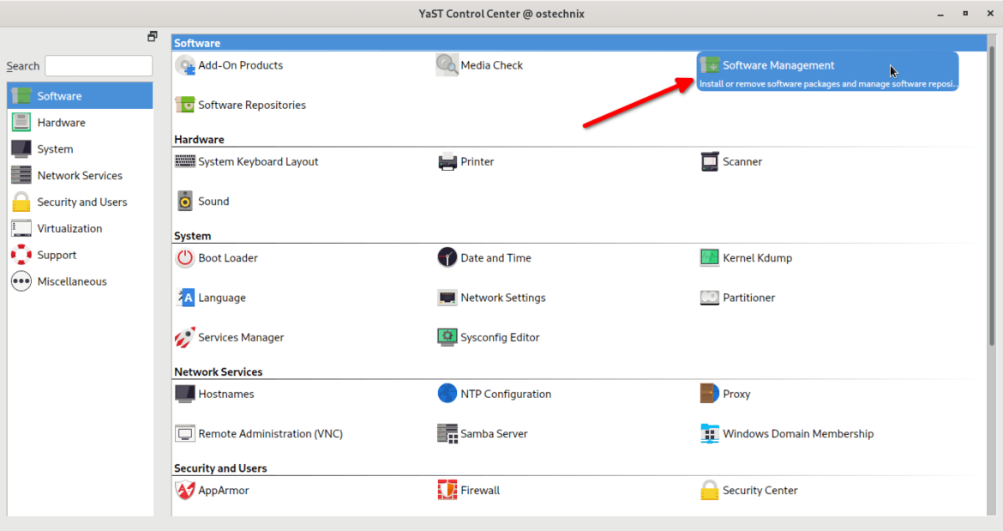Click the Security Center padlock icon
Image resolution: width=1003 pixels, height=531 pixels.
pyautogui.click(x=710, y=490)
